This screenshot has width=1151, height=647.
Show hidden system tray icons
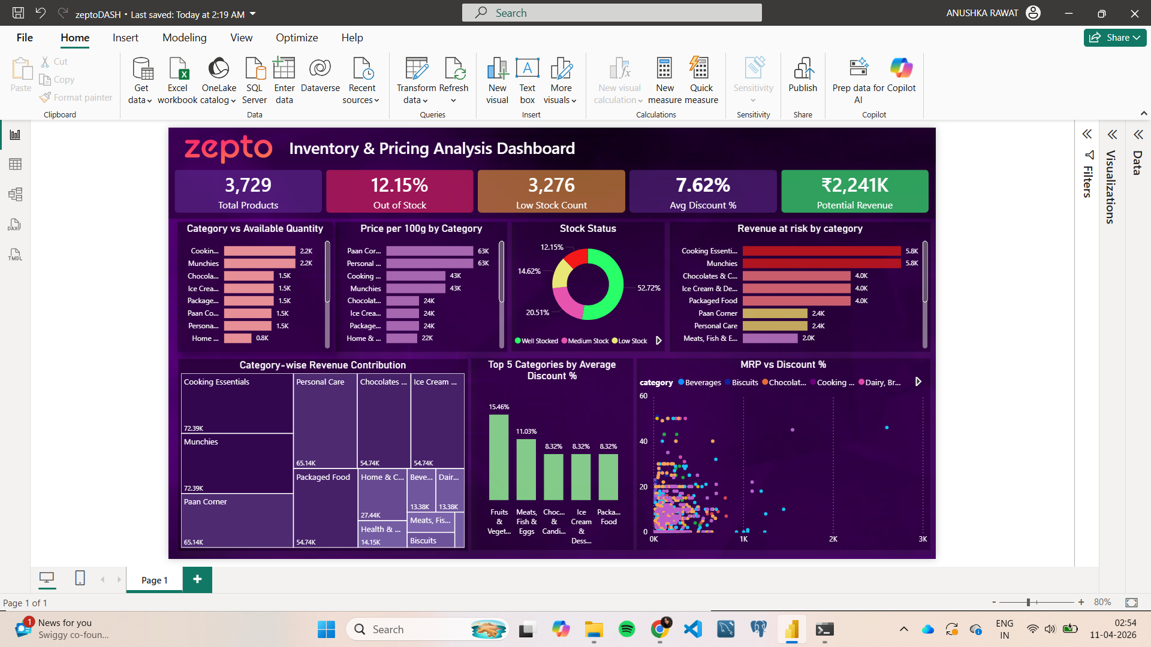click(x=903, y=629)
